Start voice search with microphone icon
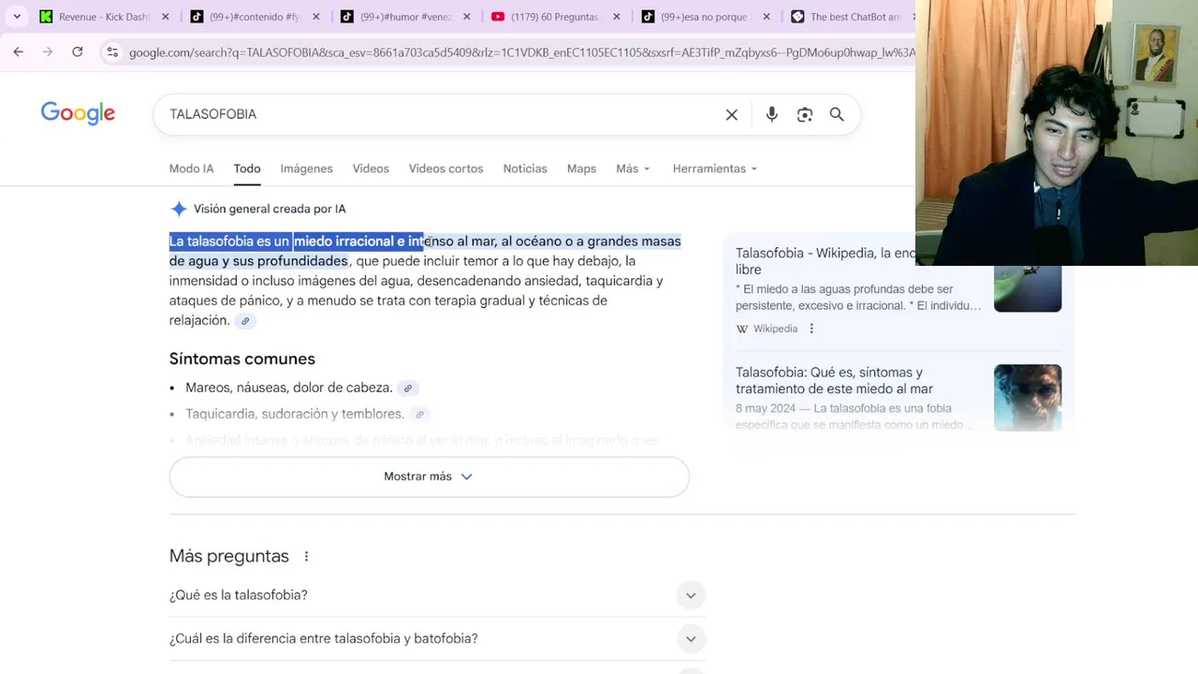The height and width of the screenshot is (674, 1198). click(771, 114)
